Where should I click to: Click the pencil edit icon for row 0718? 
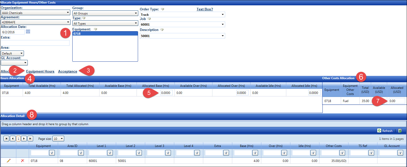9,161
